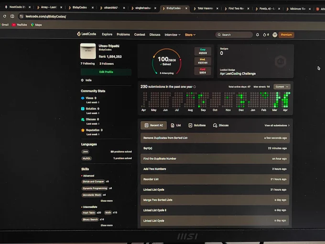Click inside the Search field
This screenshot has width=325, height=244.
pyautogui.click(x=234, y=34)
